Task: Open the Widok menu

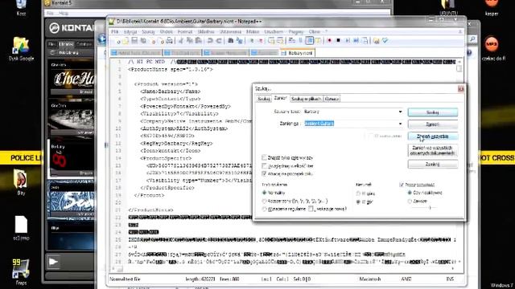Action: point(167,32)
